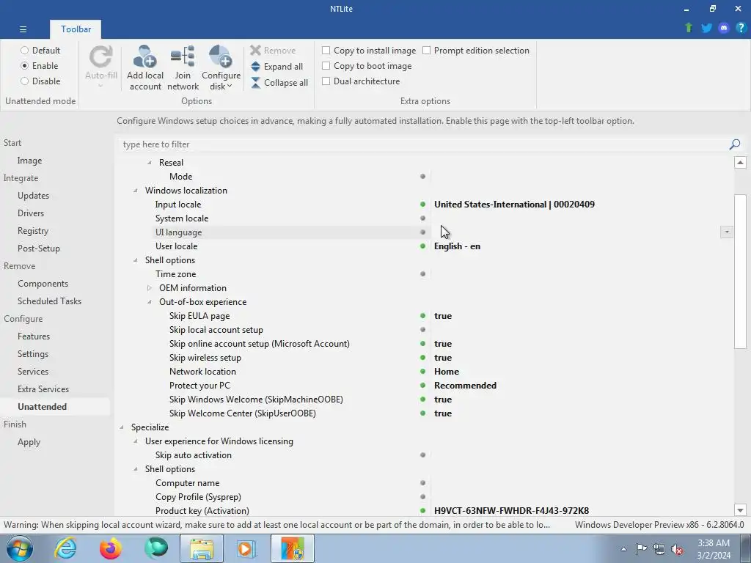751x563 pixels.
Task: Click Collapse all
Action: pos(279,83)
